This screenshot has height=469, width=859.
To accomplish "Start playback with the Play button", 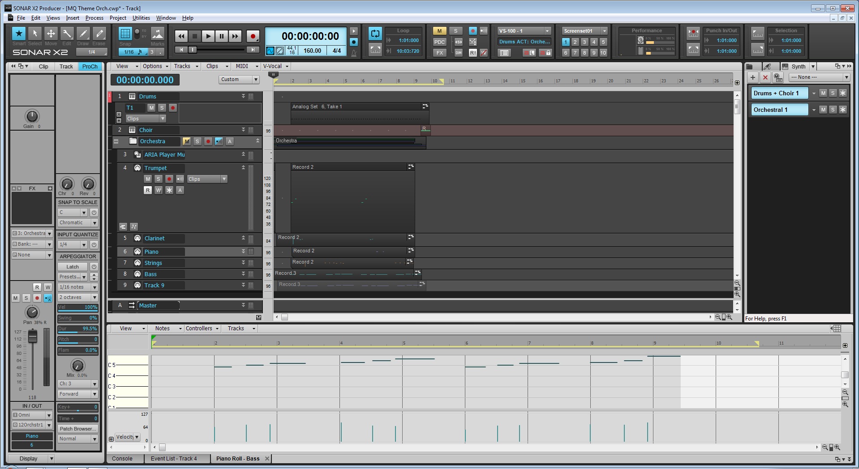I will point(208,36).
